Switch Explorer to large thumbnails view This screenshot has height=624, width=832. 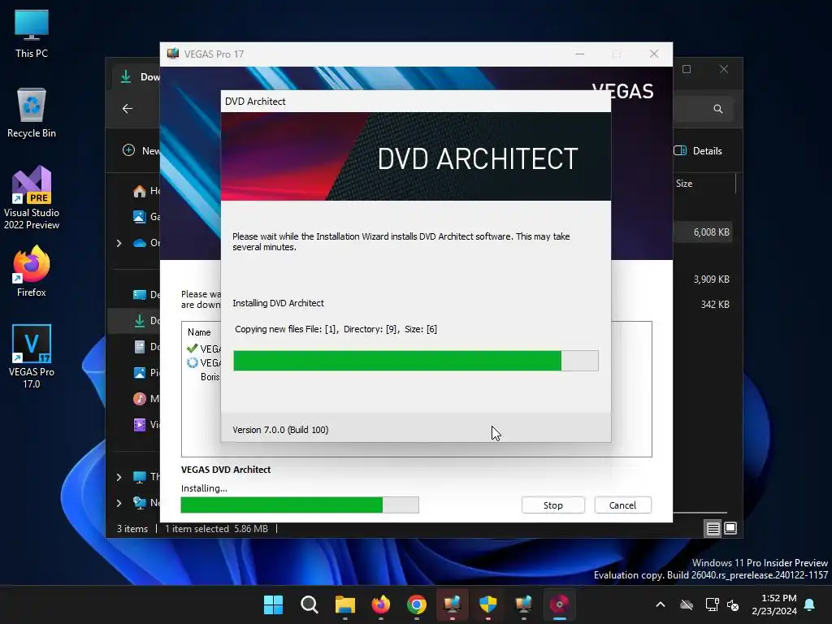tap(730, 528)
